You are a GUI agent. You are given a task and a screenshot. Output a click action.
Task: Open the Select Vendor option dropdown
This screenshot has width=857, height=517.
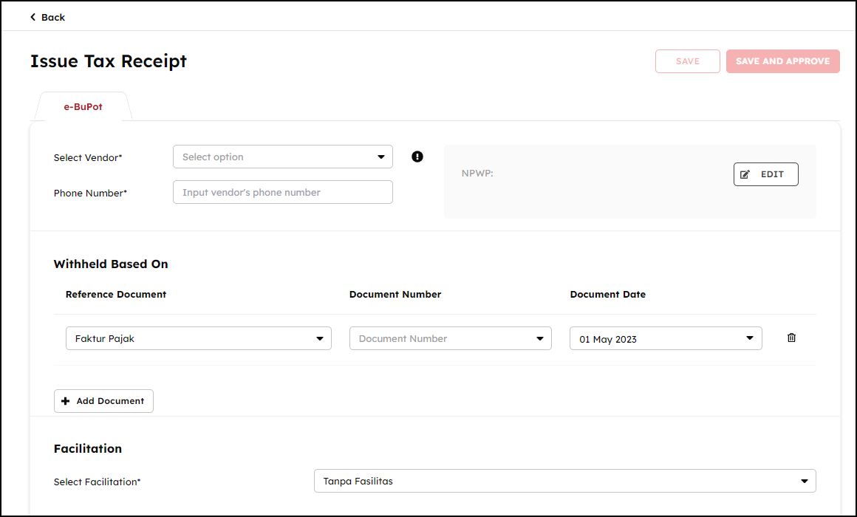(x=282, y=157)
